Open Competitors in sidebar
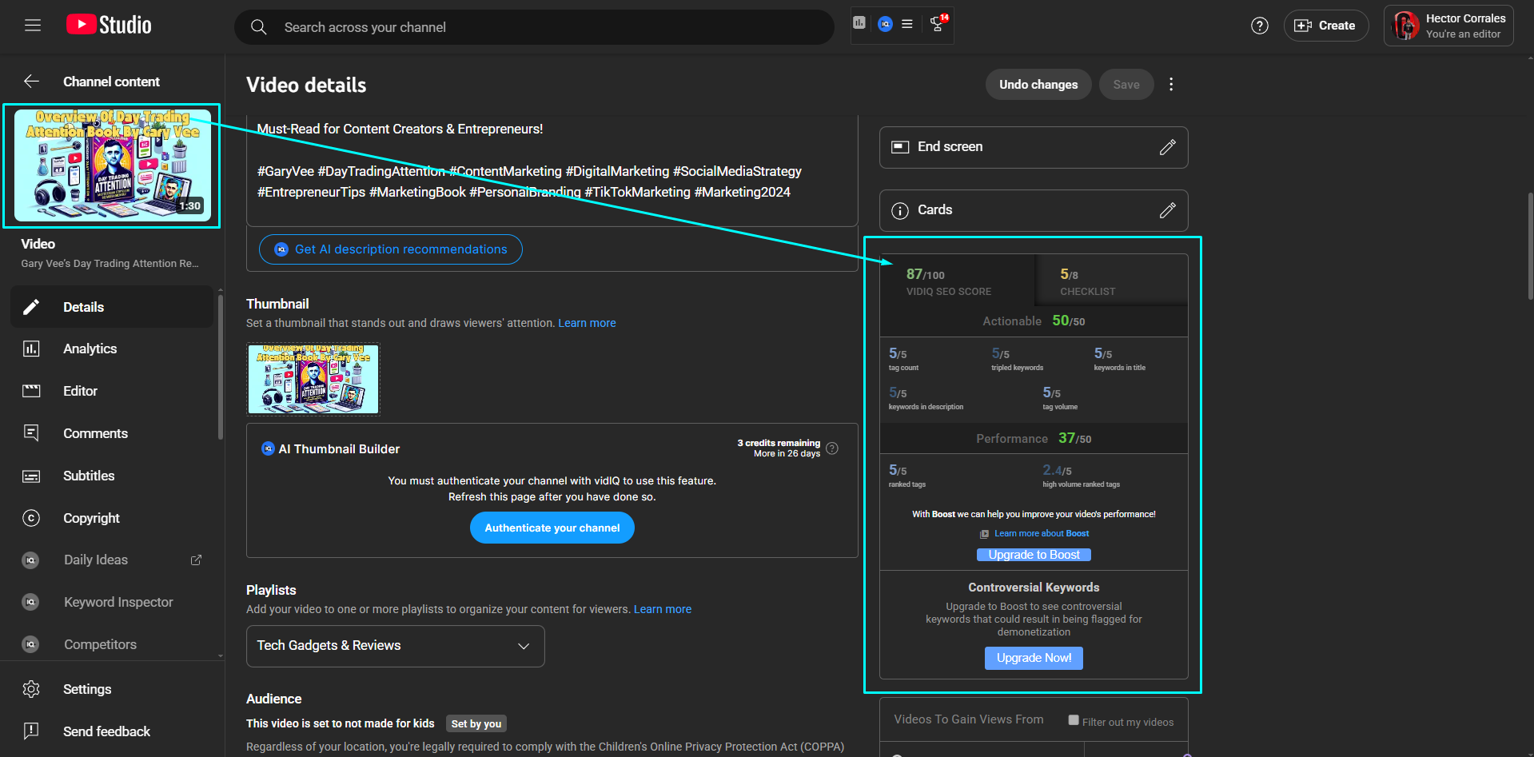This screenshot has width=1534, height=757. pos(112,644)
